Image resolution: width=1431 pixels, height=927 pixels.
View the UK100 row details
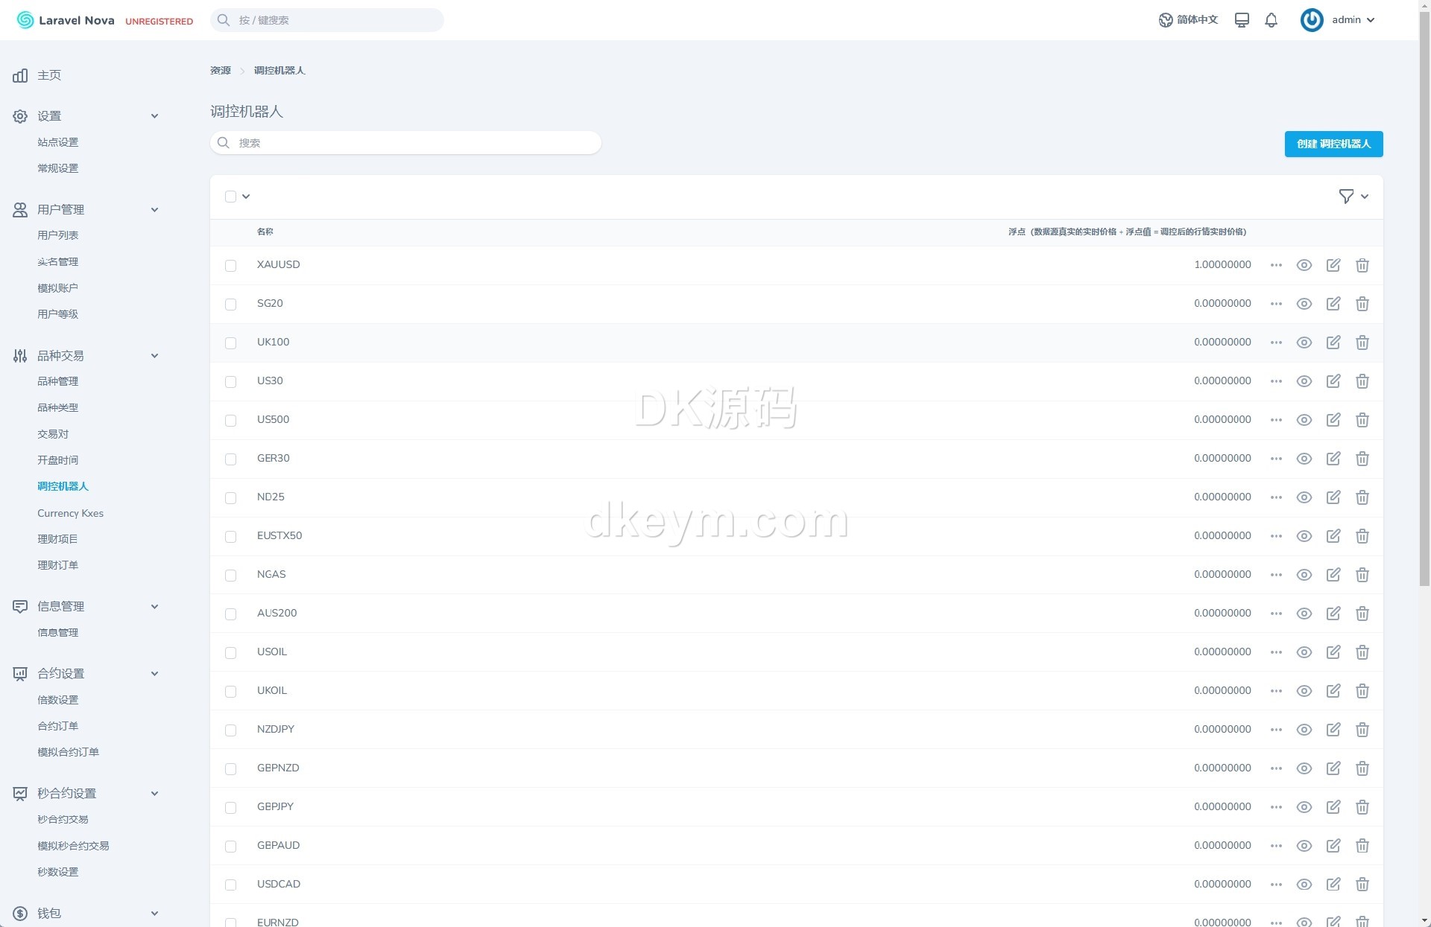click(1304, 343)
